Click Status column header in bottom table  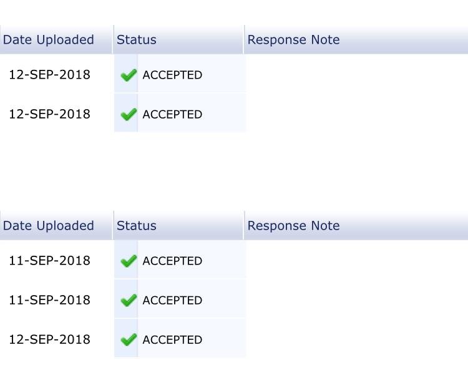(x=137, y=226)
